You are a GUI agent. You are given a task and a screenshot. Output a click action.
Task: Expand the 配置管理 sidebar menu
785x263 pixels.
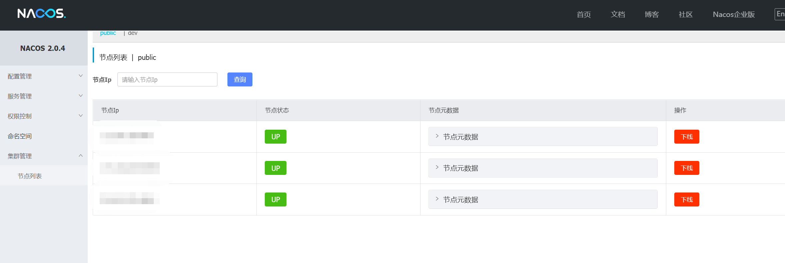pos(43,76)
